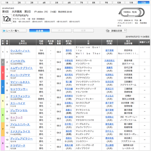151x151 pixels.
Task: Open horse ウィスパーノット details
Action: (20, 51)
